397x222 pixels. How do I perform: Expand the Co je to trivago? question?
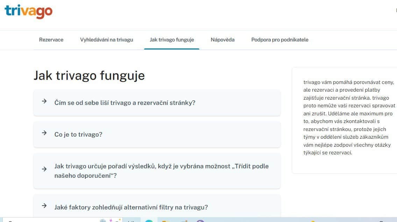[x=157, y=135]
